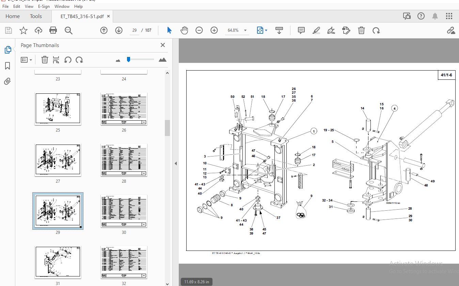Zoom in with the plus button

point(214,30)
